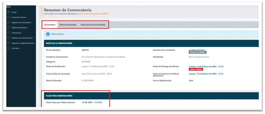This screenshot has width=265, height=114.
Task: Open the Observaciones de las Ofertas tab
Action: click(93, 25)
